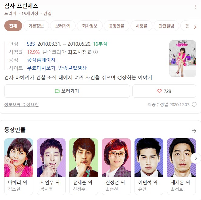
Task: Select the 전체 tab
Action: [13, 26]
